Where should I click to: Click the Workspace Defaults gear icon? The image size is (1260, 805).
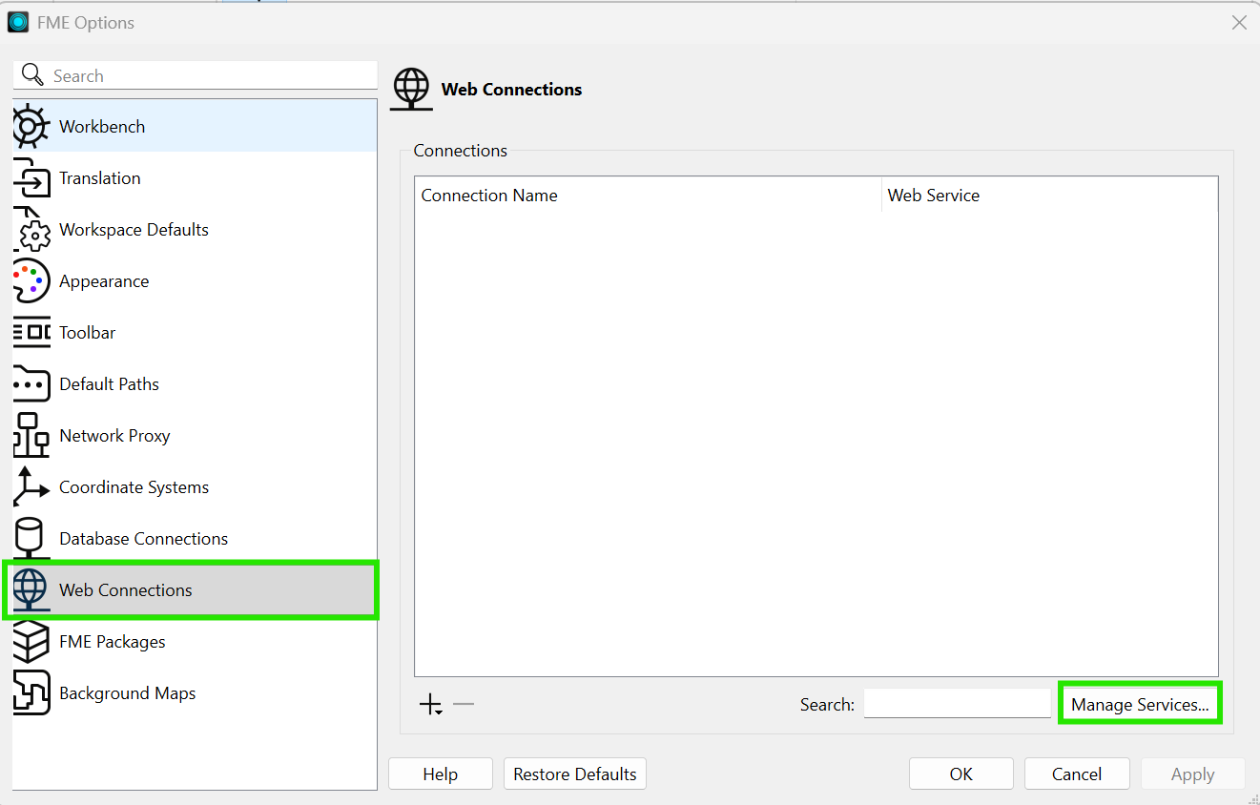pyautogui.click(x=31, y=229)
